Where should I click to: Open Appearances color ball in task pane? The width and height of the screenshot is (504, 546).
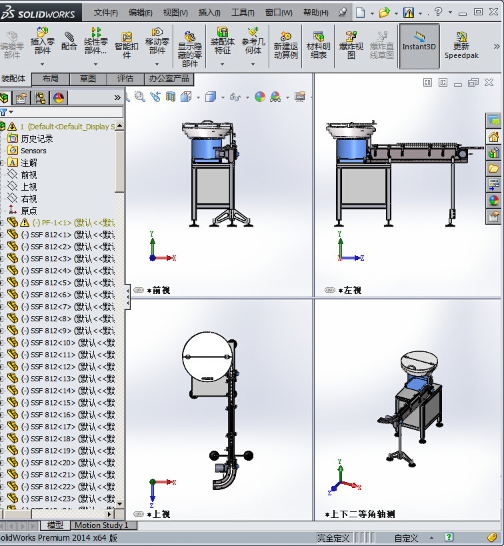pos(493,201)
